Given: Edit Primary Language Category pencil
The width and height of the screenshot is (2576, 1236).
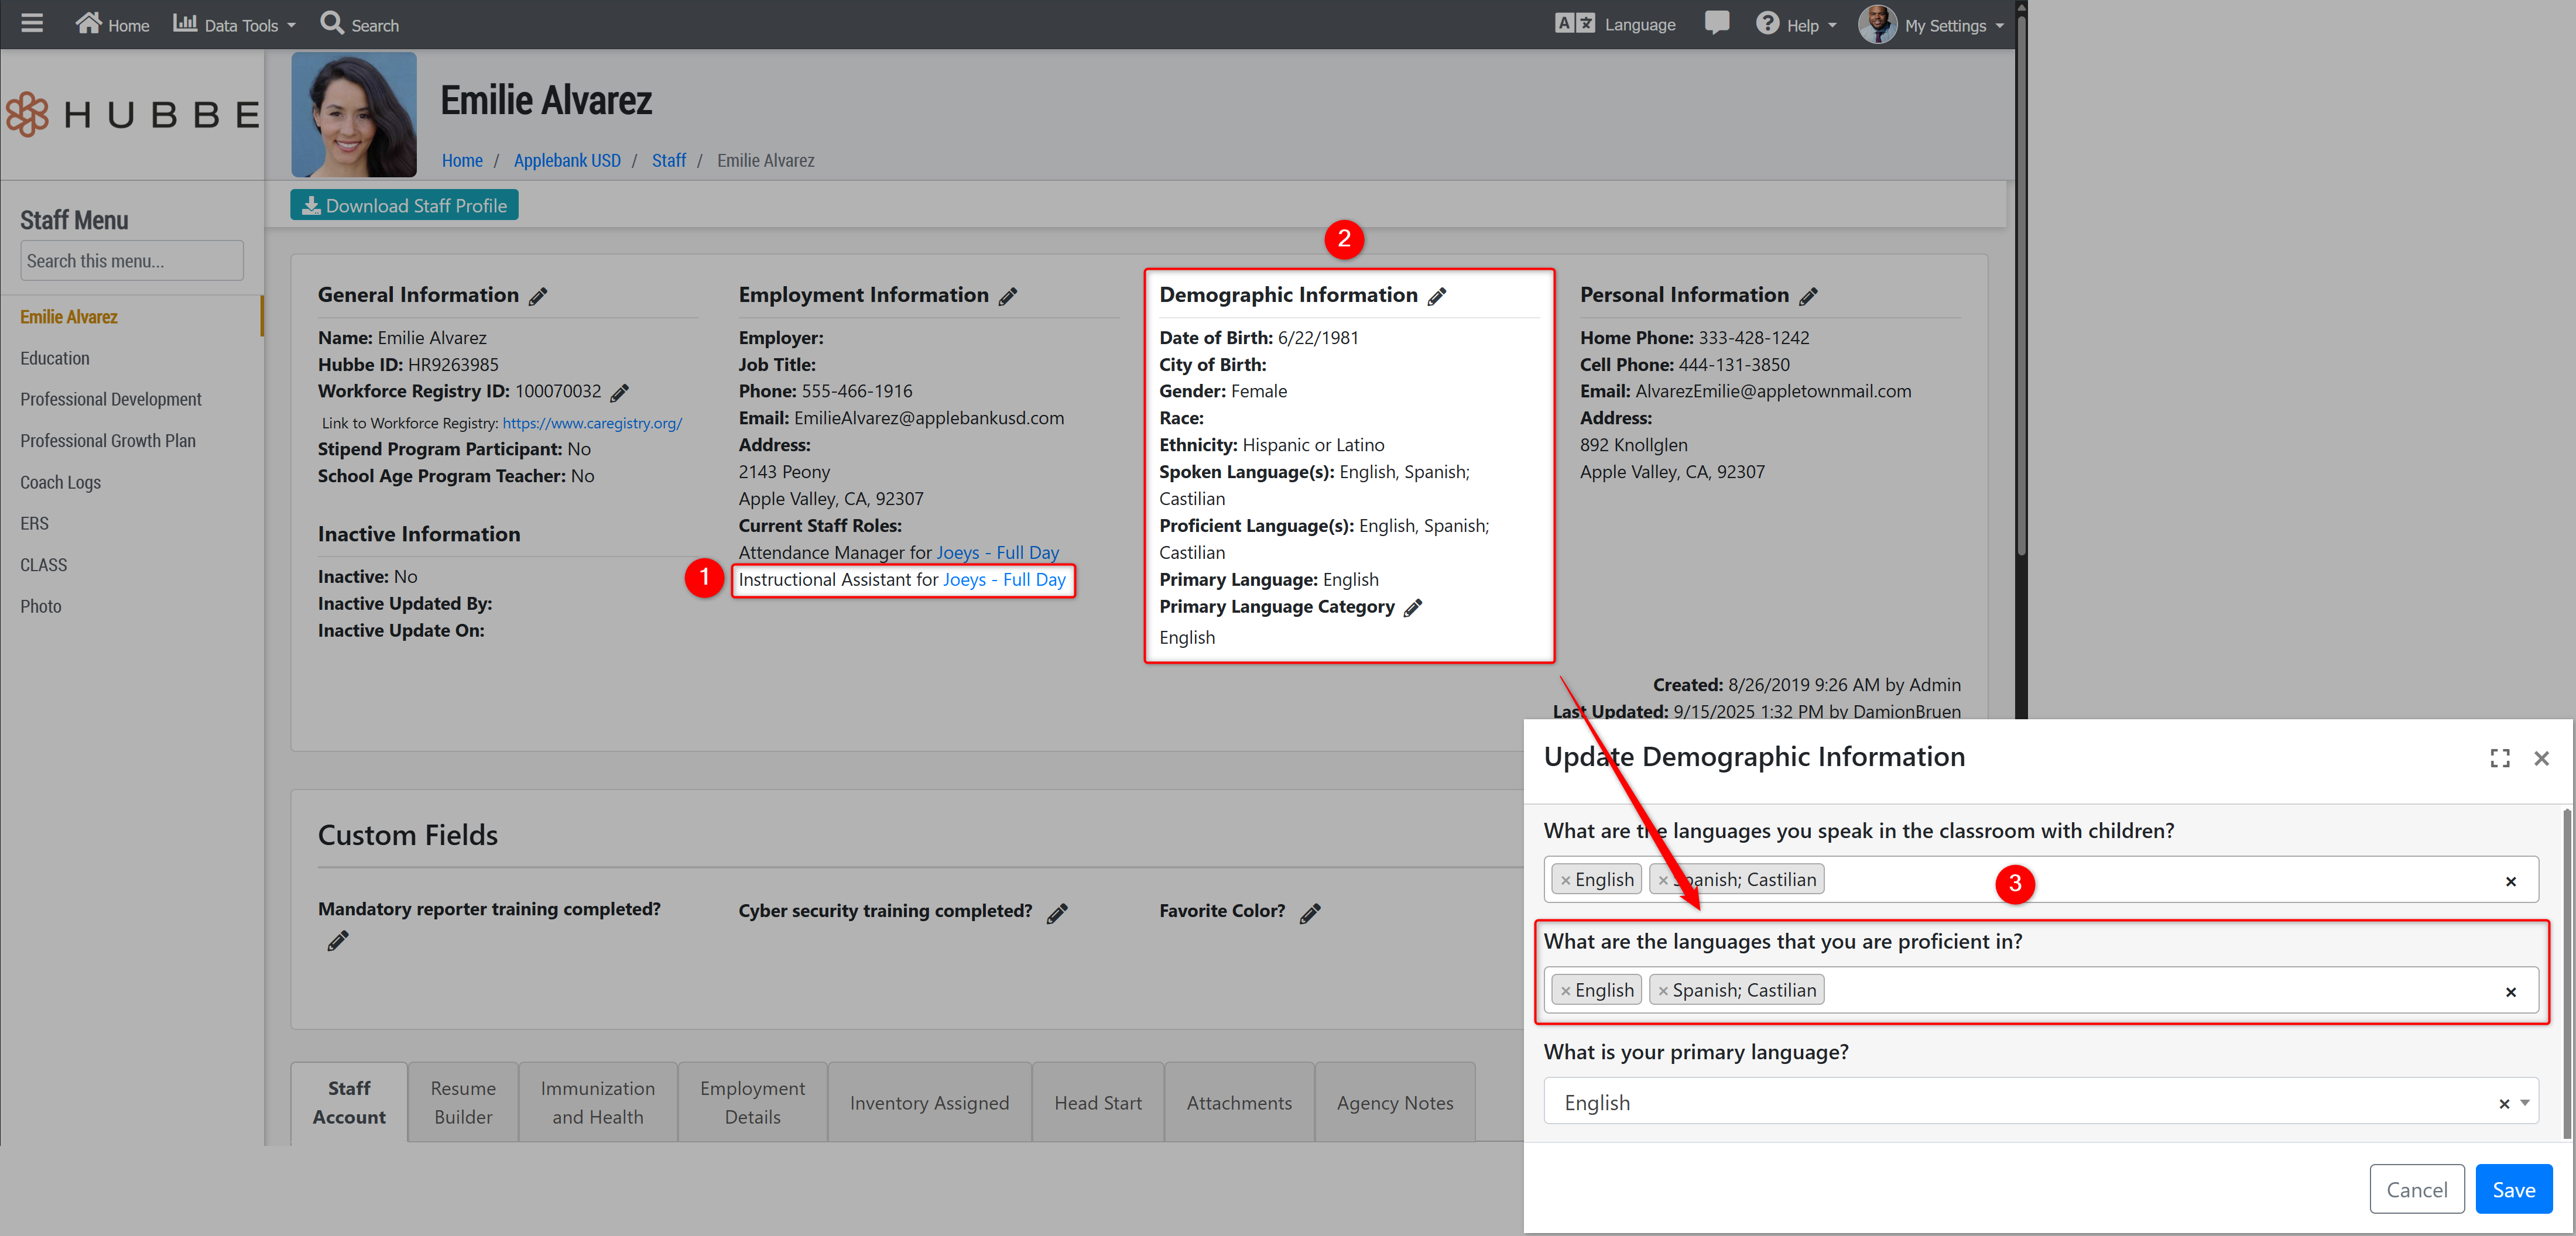Looking at the screenshot, I should coord(1413,608).
